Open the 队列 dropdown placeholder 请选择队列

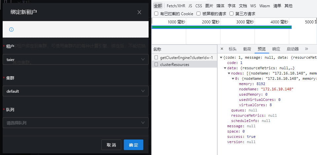(76, 123)
